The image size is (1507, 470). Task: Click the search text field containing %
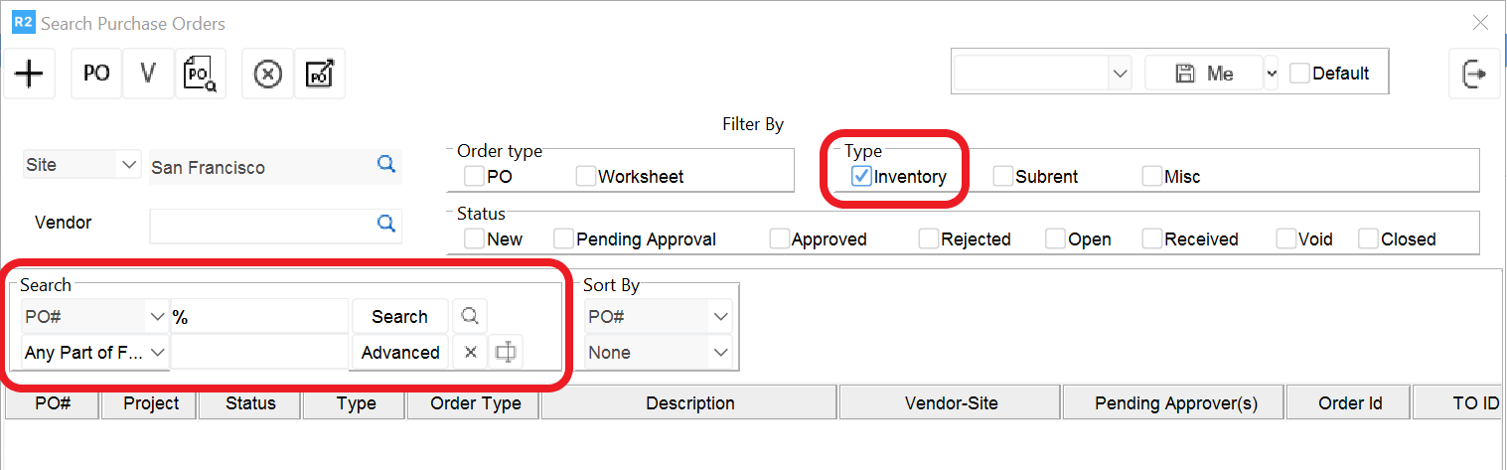click(258, 317)
